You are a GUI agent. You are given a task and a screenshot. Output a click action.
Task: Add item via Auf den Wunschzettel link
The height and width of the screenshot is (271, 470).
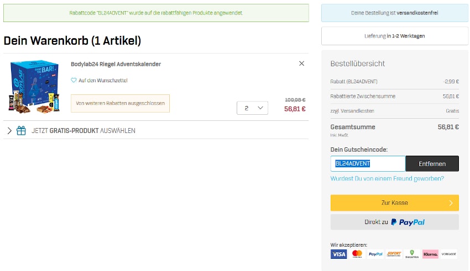click(x=103, y=80)
